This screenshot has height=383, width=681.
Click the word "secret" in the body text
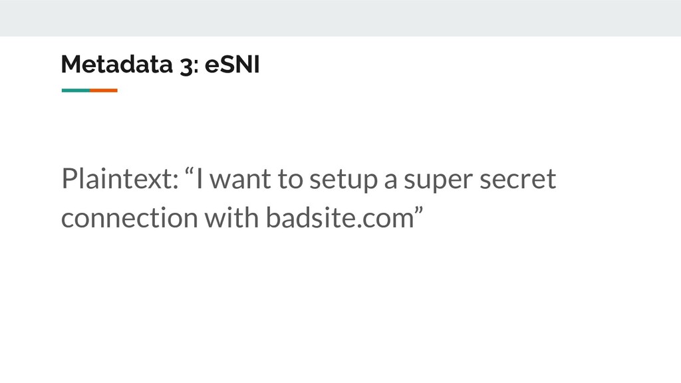[517, 179]
